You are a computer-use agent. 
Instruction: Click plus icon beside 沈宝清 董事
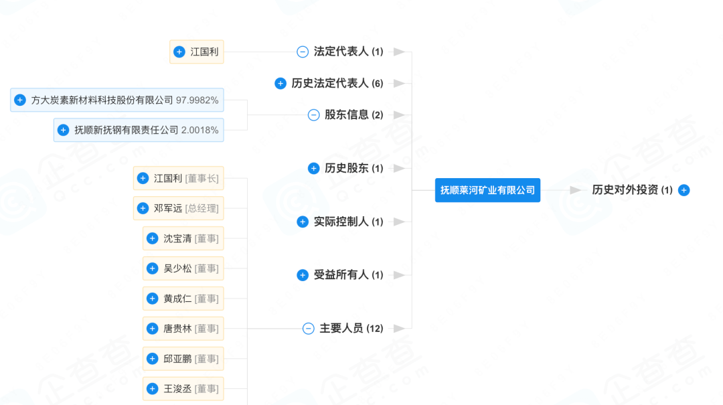pyautogui.click(x=153, y=238)
